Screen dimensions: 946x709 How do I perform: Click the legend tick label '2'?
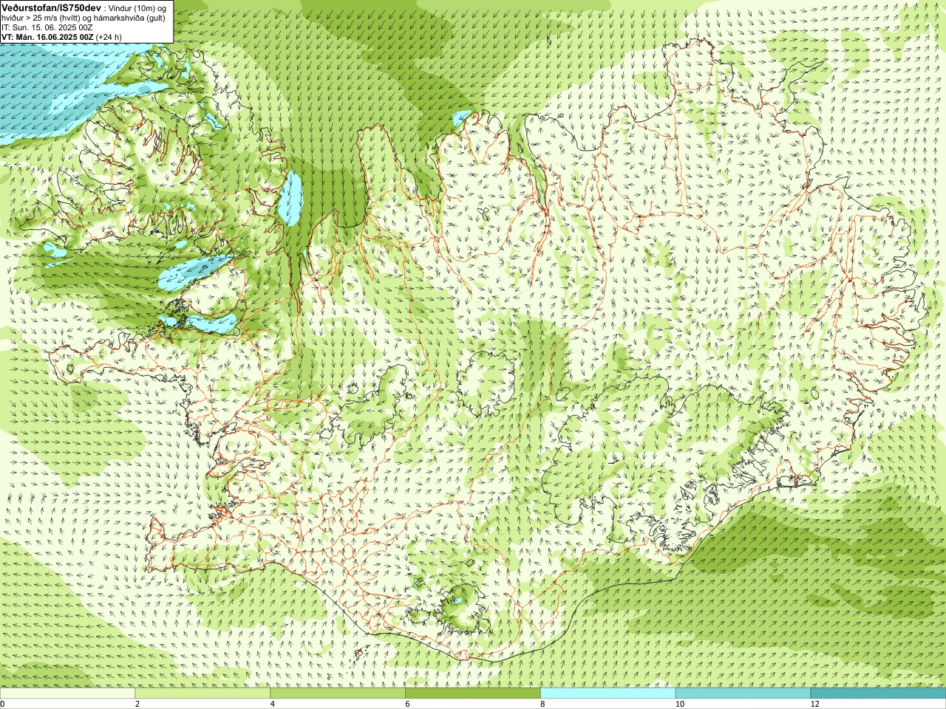[137, 705]
